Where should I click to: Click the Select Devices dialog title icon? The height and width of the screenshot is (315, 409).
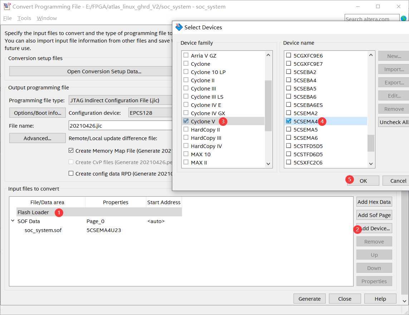[179, 27]
